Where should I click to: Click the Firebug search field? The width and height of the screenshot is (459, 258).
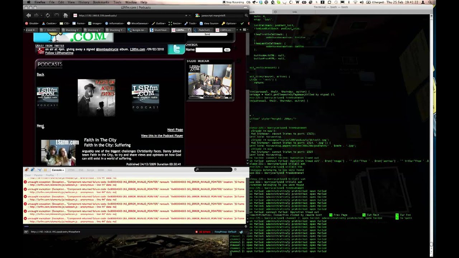point(213,169)
